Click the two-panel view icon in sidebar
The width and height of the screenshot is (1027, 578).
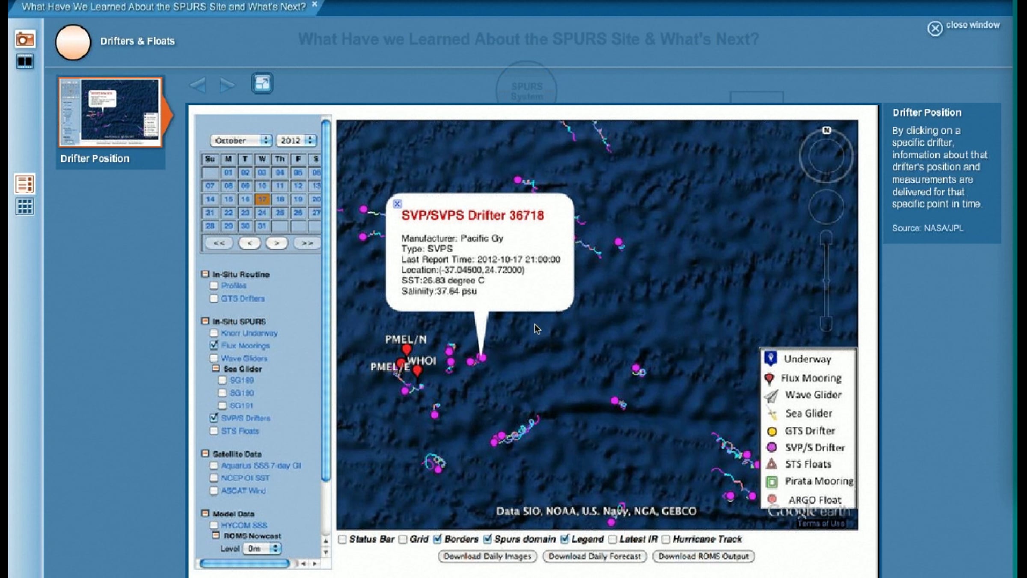[x=25, y=62]
